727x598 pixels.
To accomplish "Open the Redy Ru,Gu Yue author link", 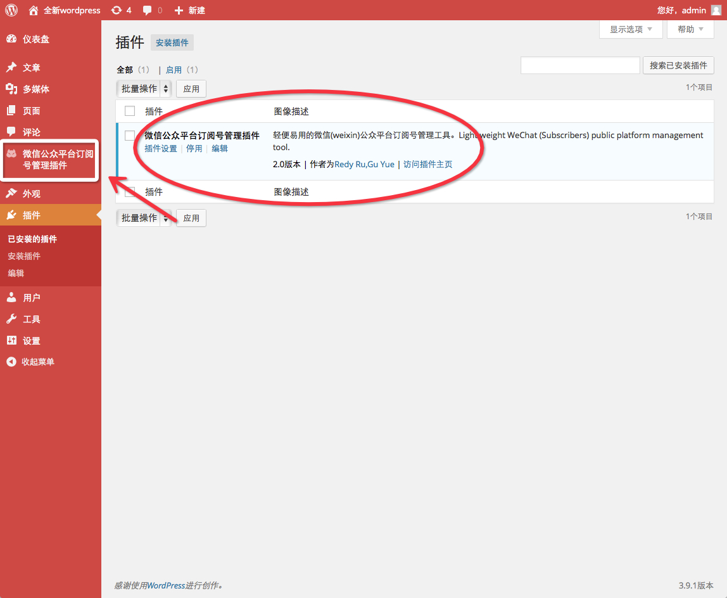I will coord(364,164).
